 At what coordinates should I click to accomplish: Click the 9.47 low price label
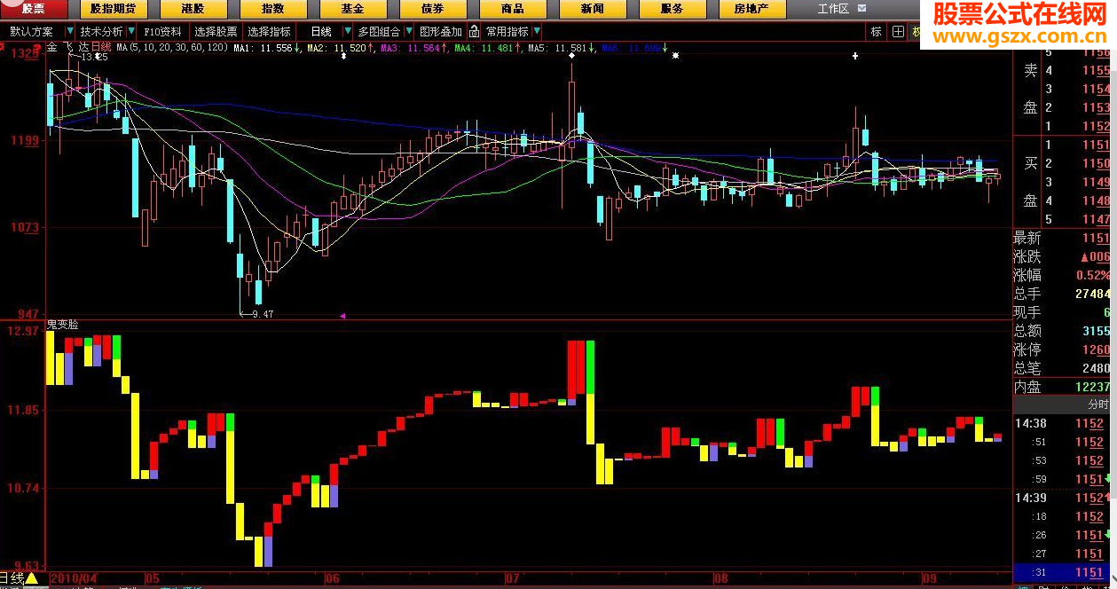[263, 314]
